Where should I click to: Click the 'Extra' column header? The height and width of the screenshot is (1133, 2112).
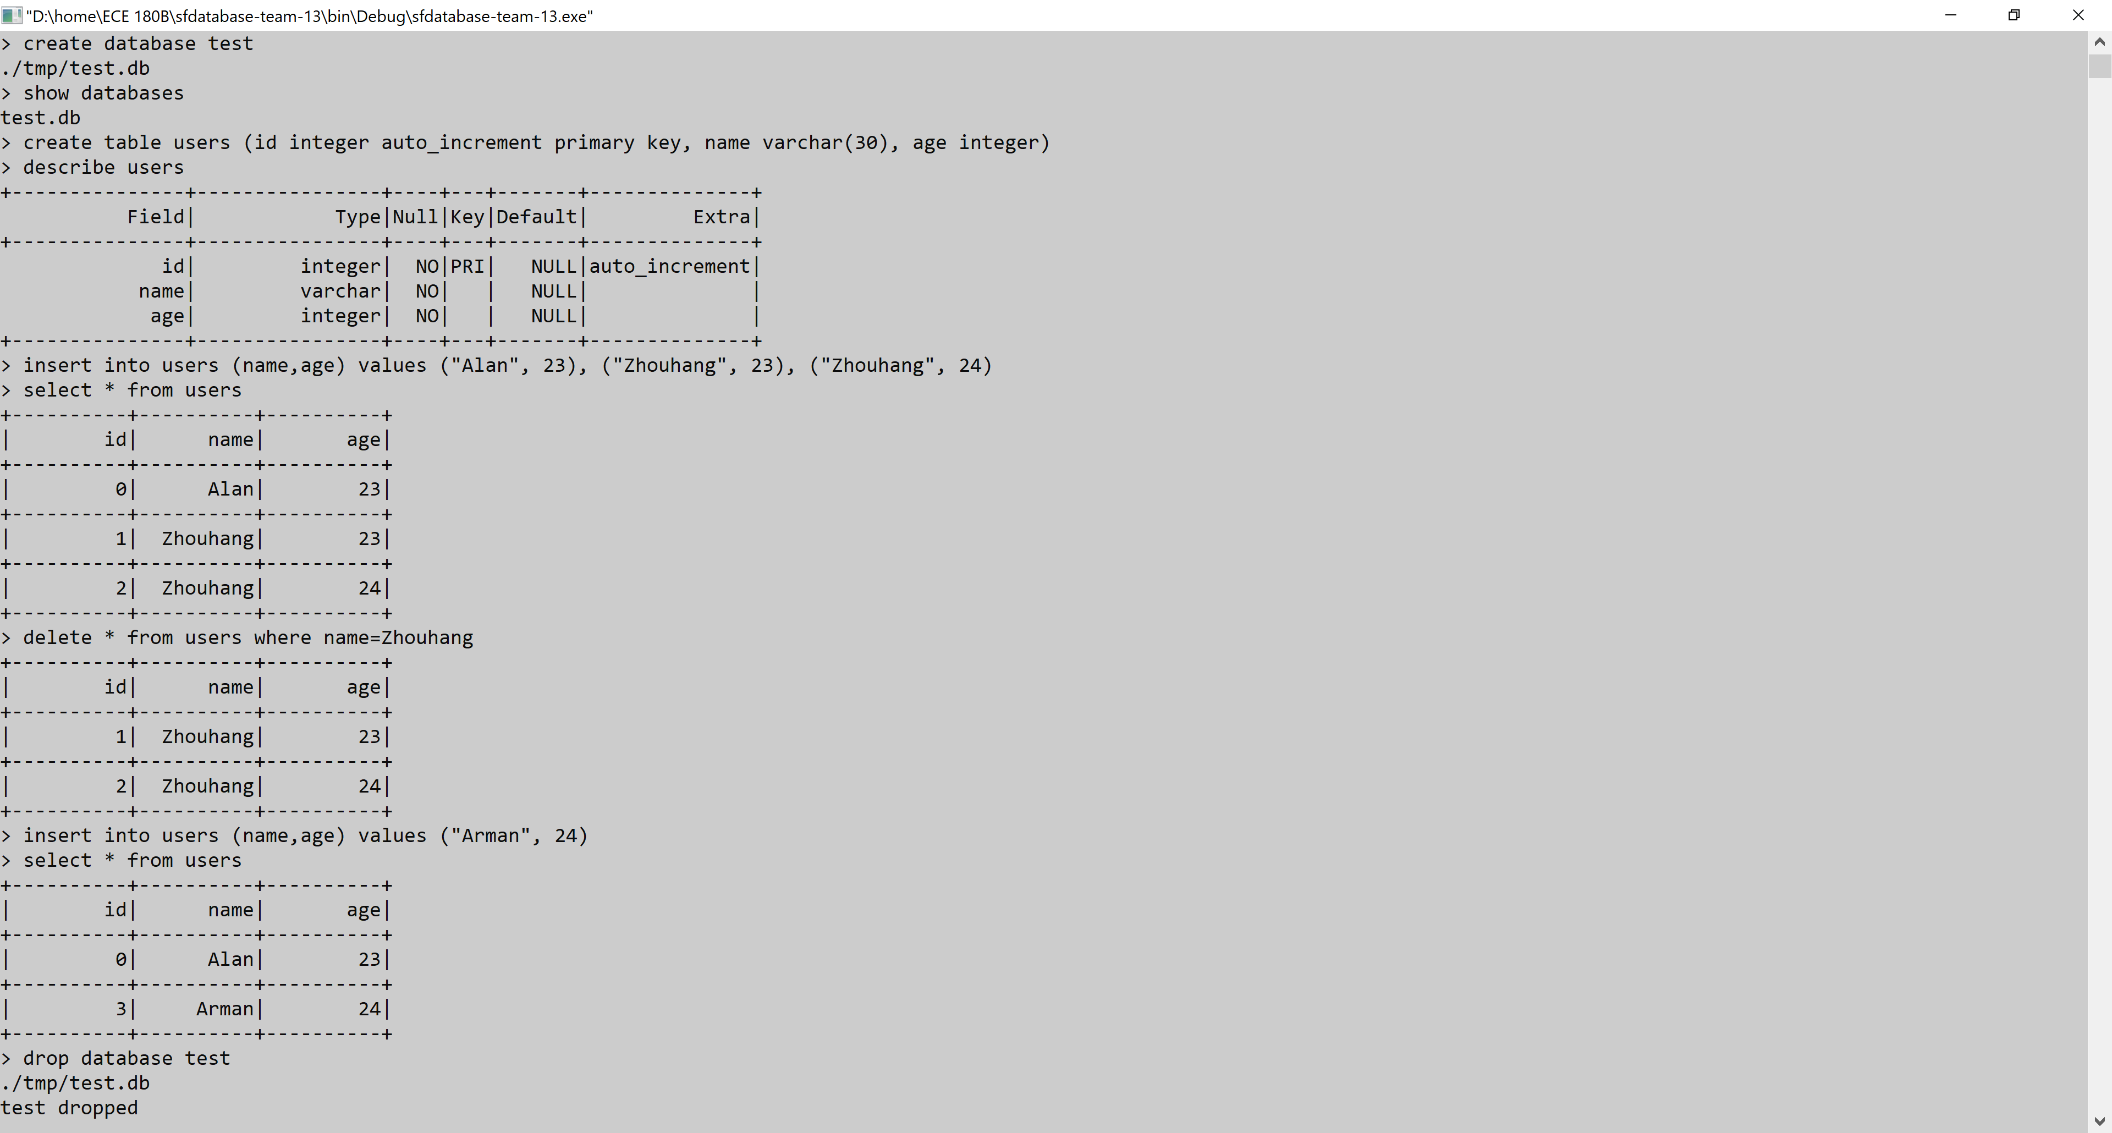[x=722, y=217]
